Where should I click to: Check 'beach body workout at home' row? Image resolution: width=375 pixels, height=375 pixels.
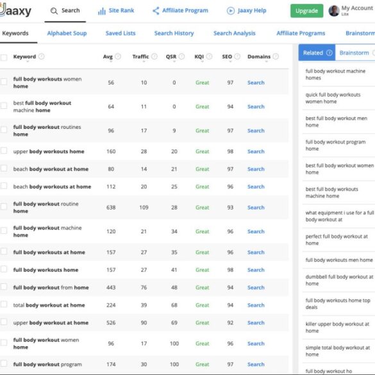click(x=4, y=168)
